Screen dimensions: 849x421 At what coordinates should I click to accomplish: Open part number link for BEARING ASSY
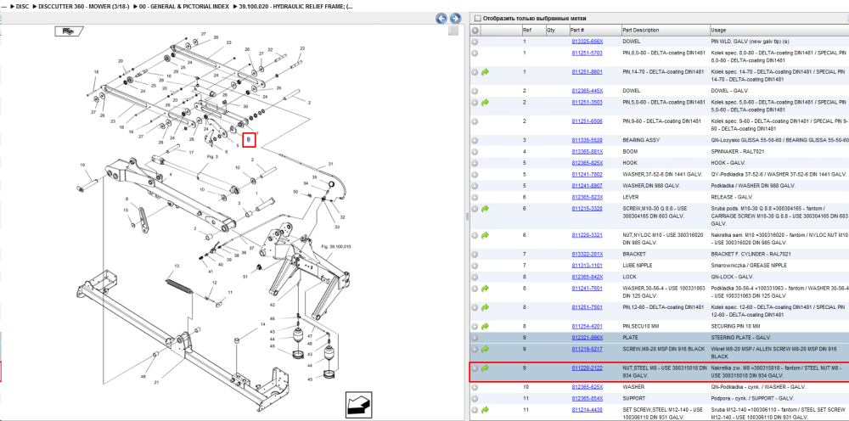(587, 140)
